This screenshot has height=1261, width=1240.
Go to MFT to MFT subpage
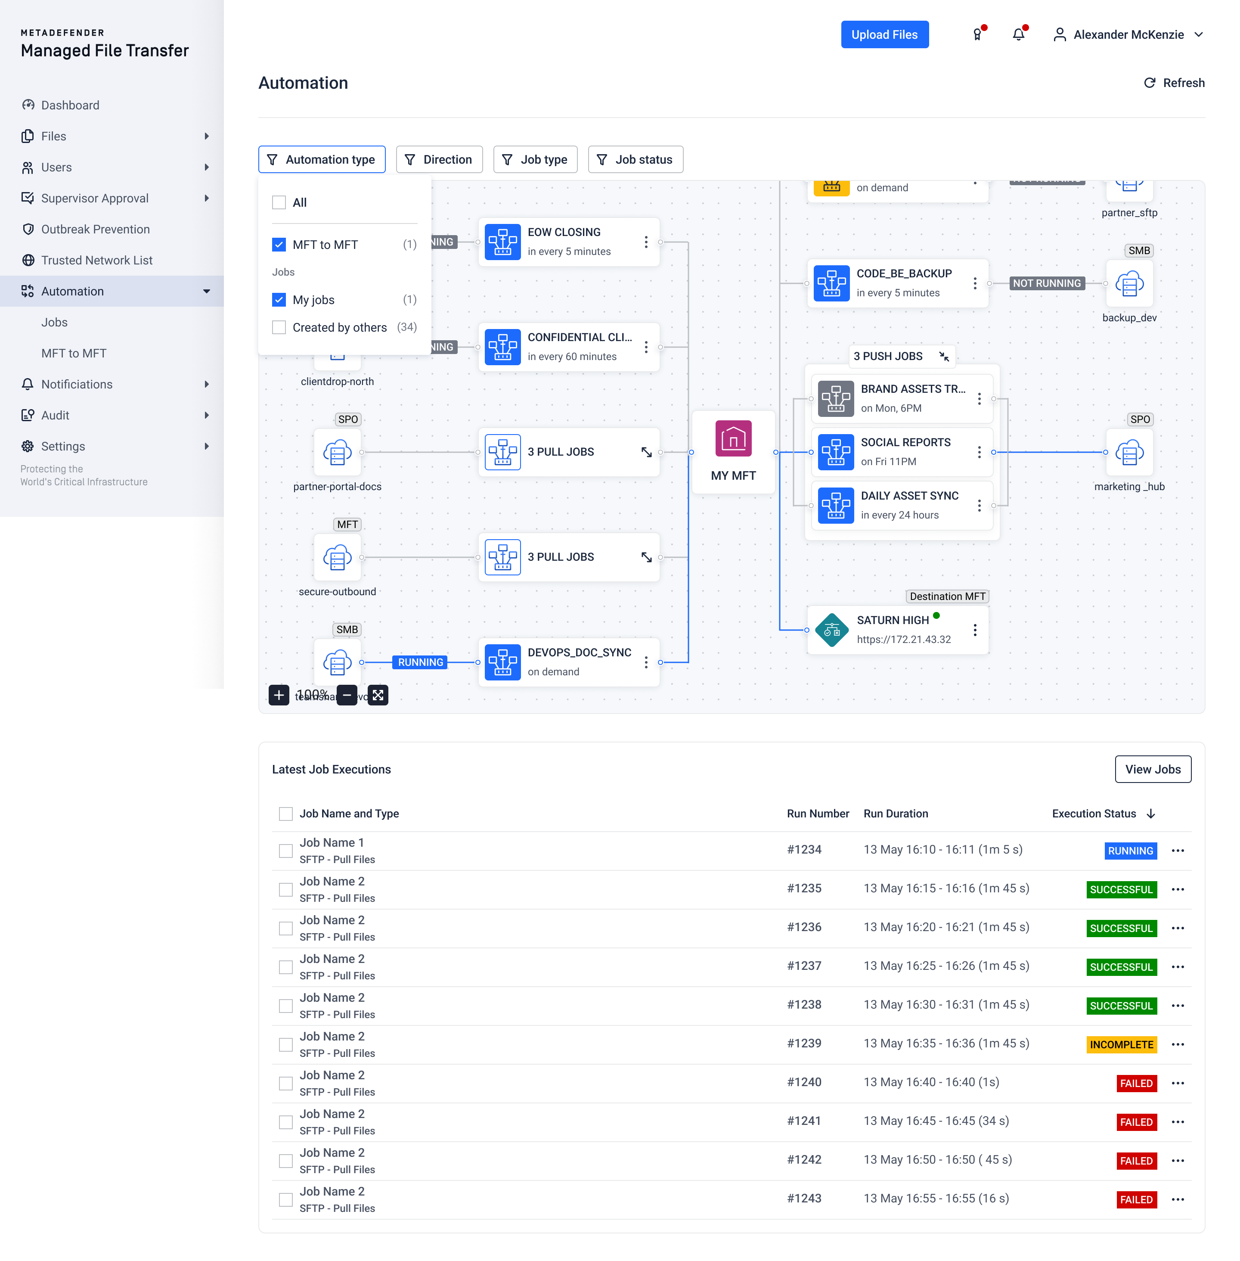coord(74,353)
